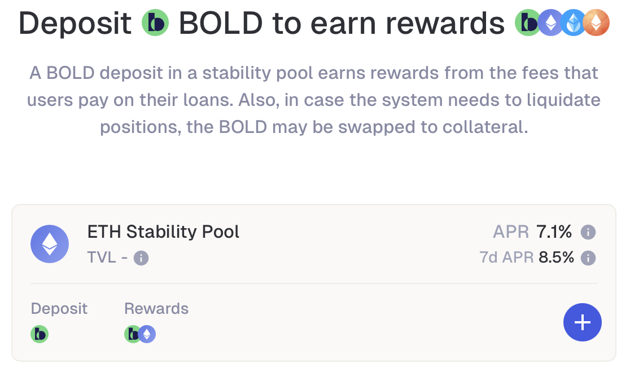Select the purple ETH collateral icon
Image resolution: width=630 pixels, height=373 pixels.
click(x=550, y=23)
